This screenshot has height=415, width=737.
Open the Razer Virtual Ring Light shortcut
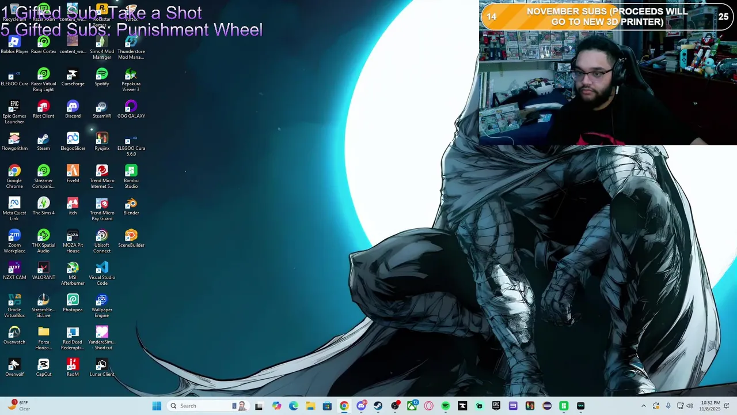pyautogui.click(x=44, y=81)
